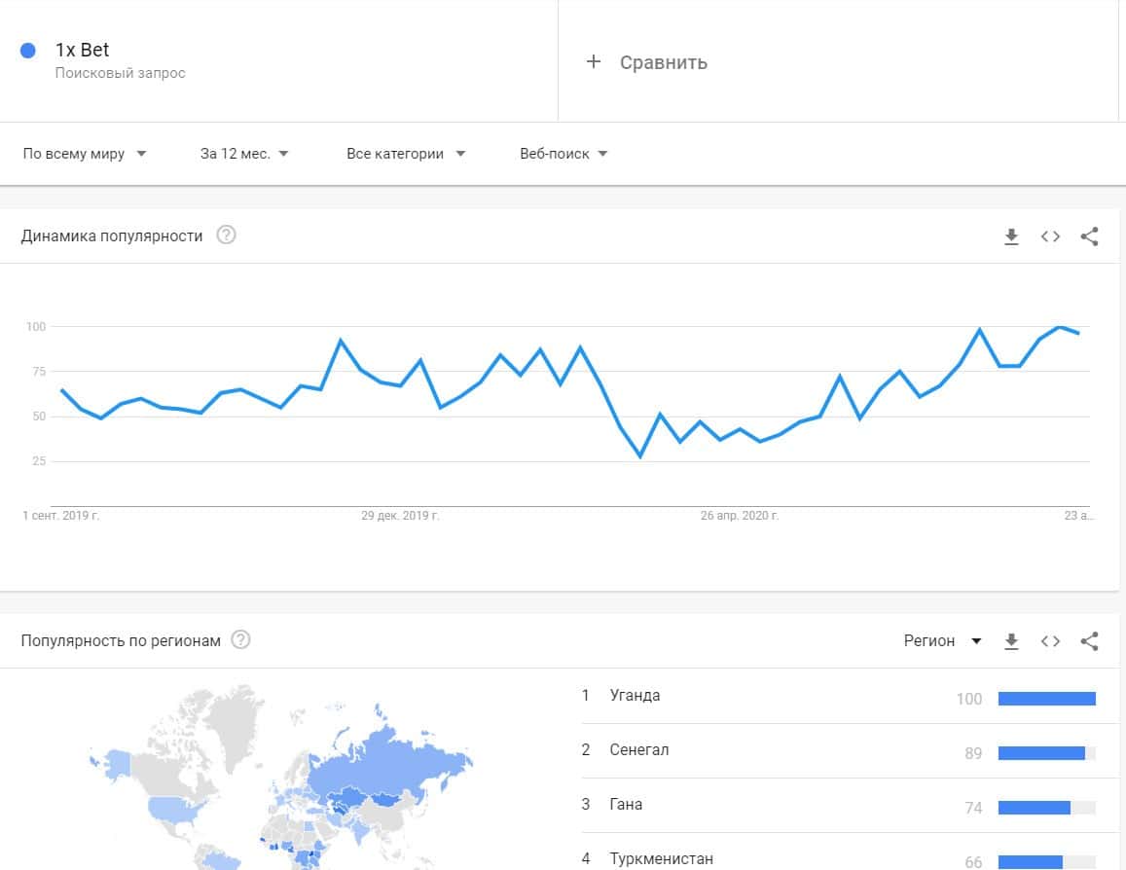Click embed code icon for popularity chart
The width and height of the screenshot is (1126, 870).
click(1050, 236)
